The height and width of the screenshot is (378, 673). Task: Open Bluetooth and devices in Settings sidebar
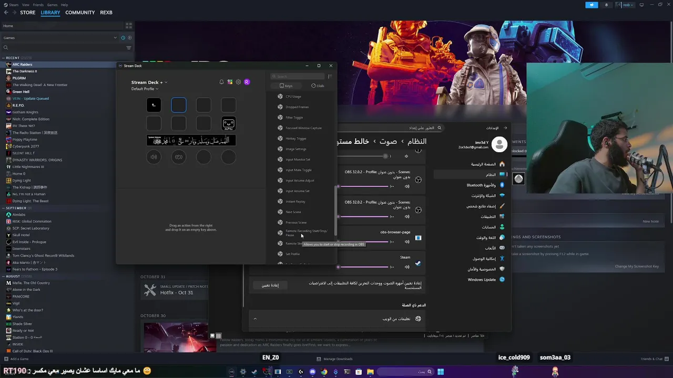[x=486, y=185]
